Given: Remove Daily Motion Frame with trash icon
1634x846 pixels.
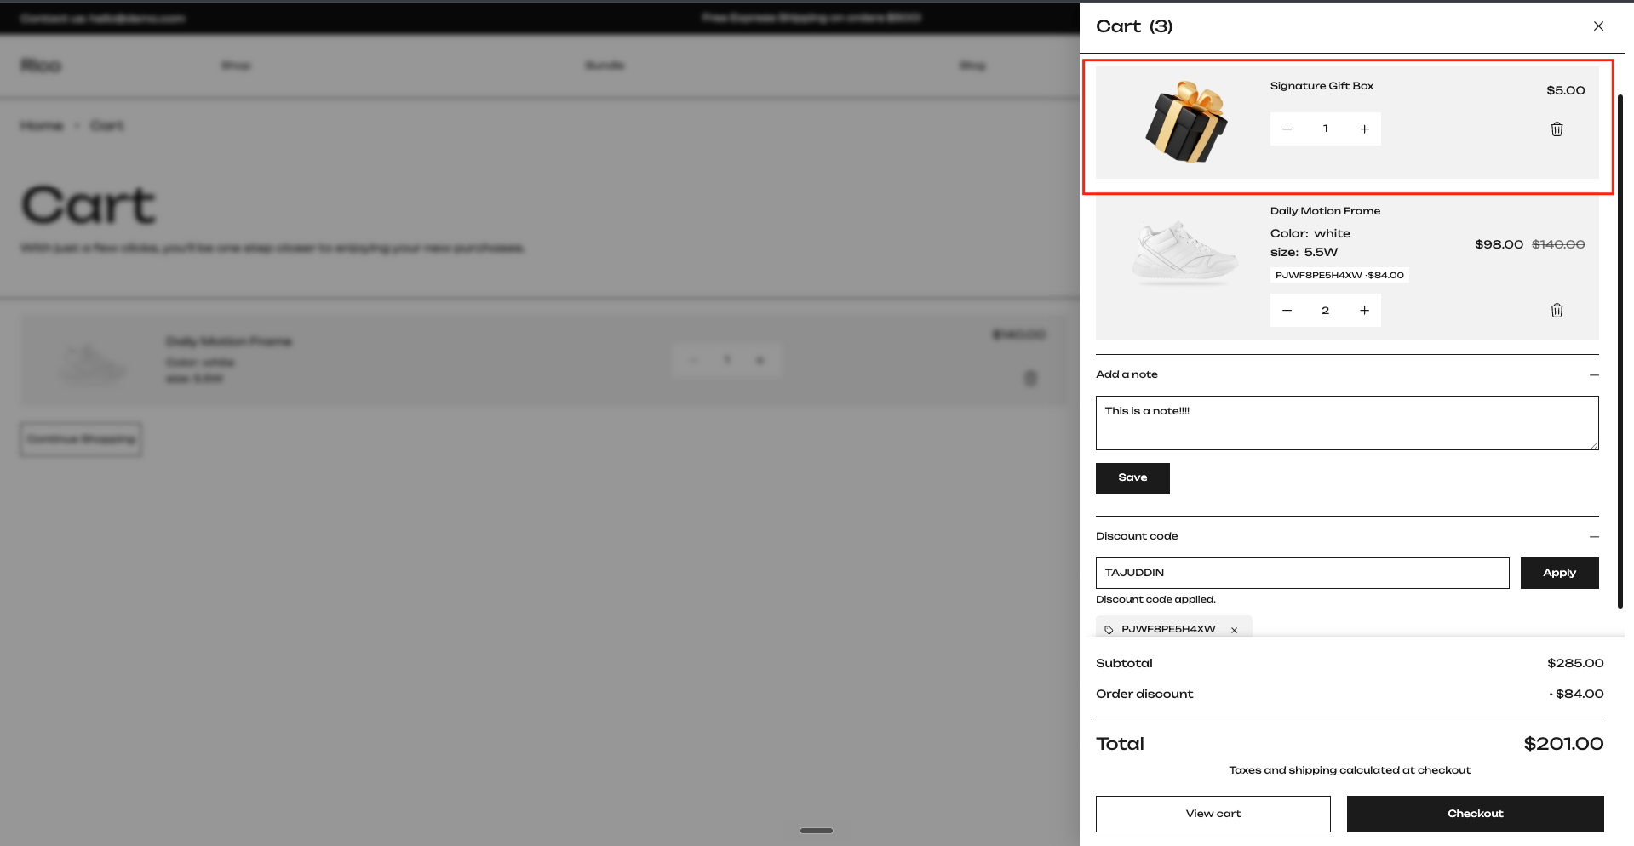Looking at the screenshot, I should click(x=1557, y=311).
